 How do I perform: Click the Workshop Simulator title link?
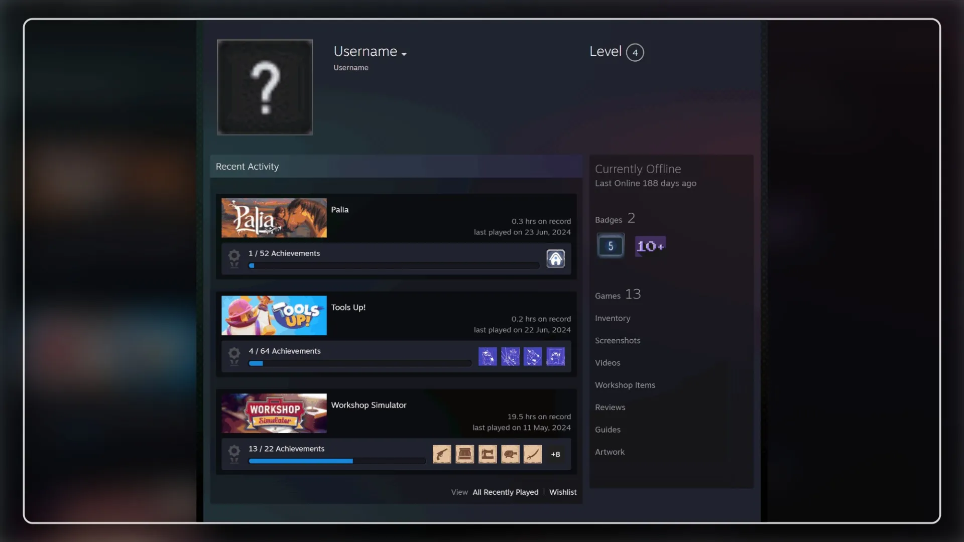[369, 405]
